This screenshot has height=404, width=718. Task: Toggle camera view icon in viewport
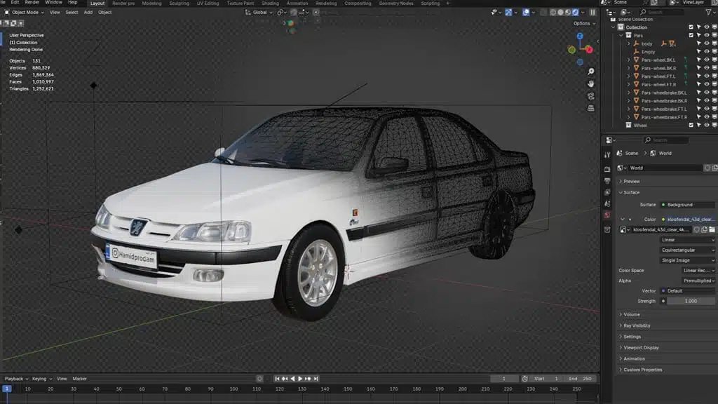(590, 96)
